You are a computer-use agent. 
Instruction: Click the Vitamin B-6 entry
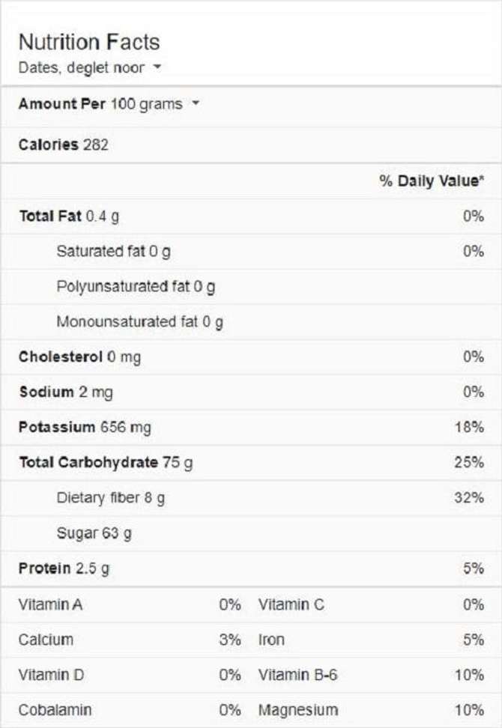coord(298,675)
